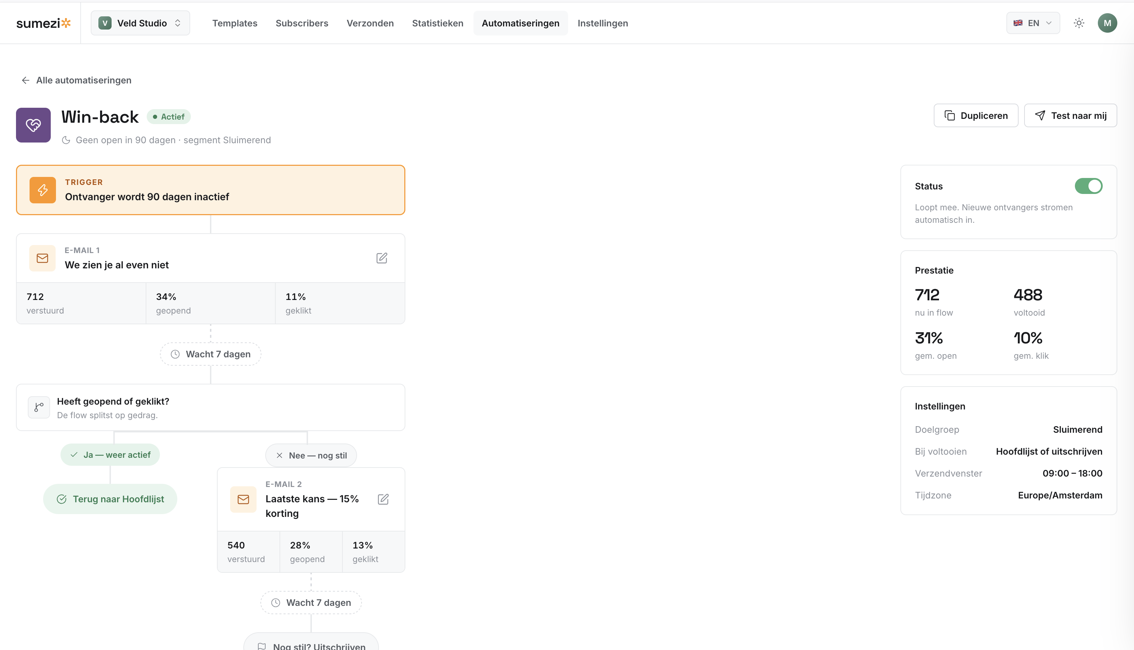Toggle light/dark theme sun icon

coord(1079,23)
